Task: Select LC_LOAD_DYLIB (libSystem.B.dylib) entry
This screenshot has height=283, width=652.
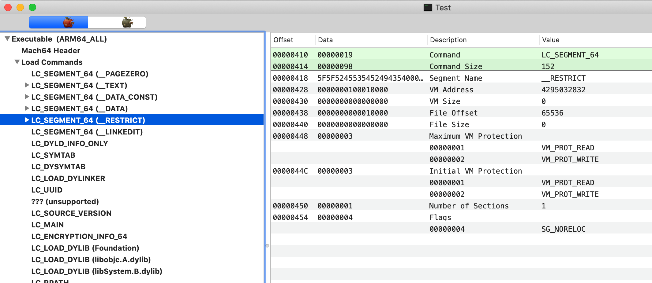Action: [x=97, y=271]
